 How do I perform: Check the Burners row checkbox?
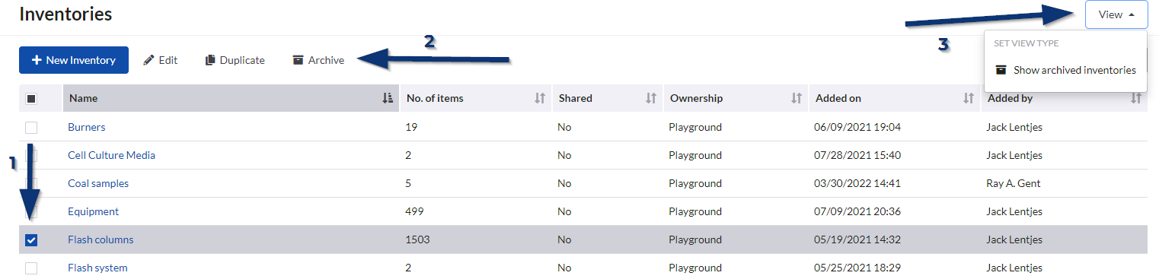click(x=31, y=127)
